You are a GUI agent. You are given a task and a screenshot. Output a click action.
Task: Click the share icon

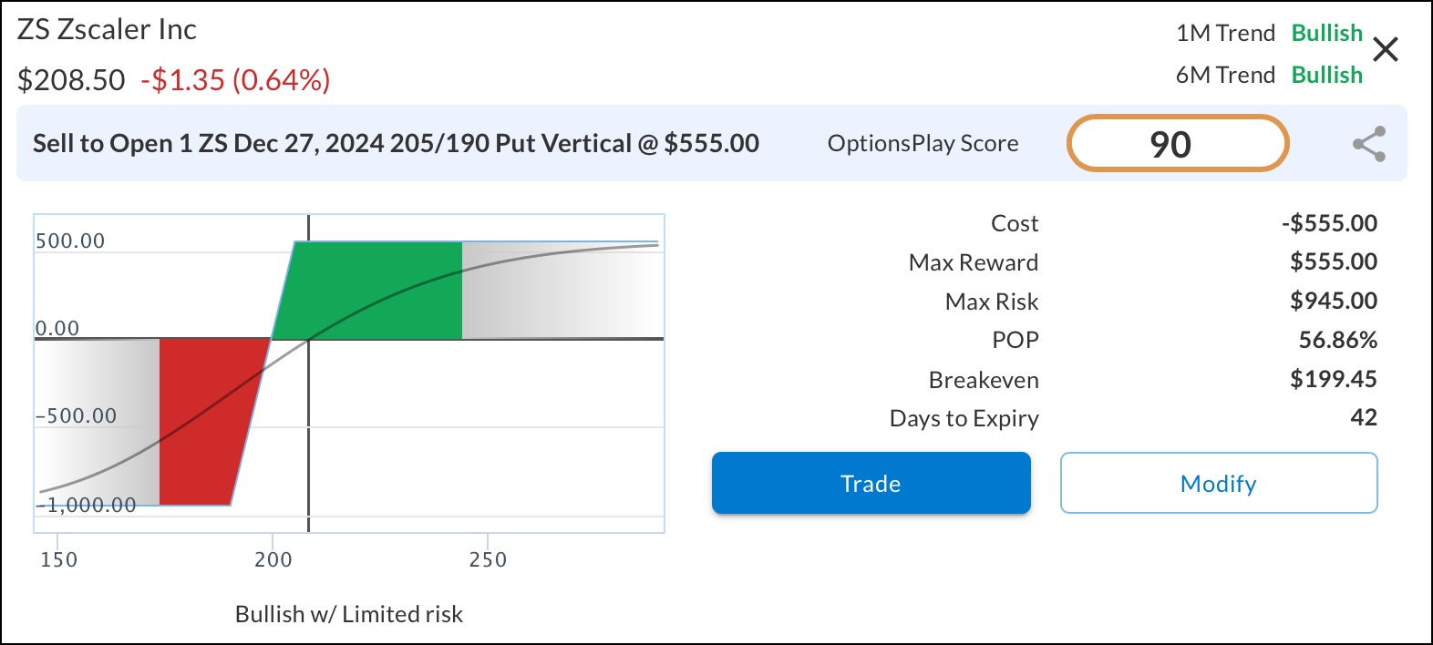tap(1368, 144)
